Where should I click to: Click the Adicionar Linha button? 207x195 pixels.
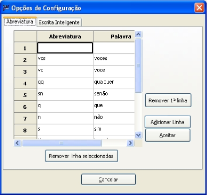click(x=168, y=122)
